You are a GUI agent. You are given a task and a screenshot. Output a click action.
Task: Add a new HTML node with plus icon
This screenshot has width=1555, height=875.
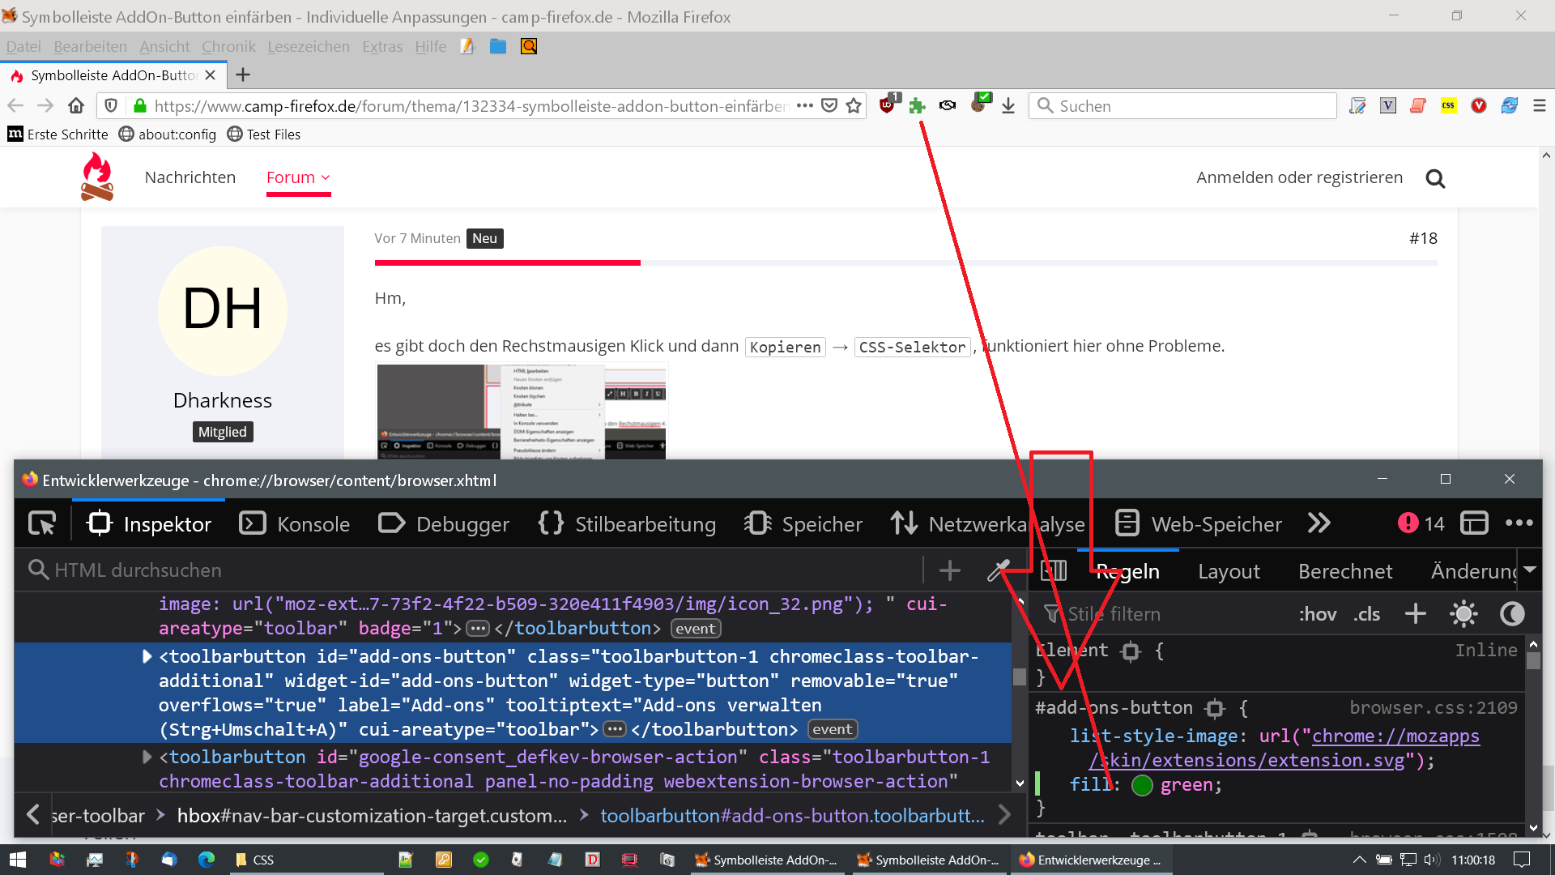949,570
